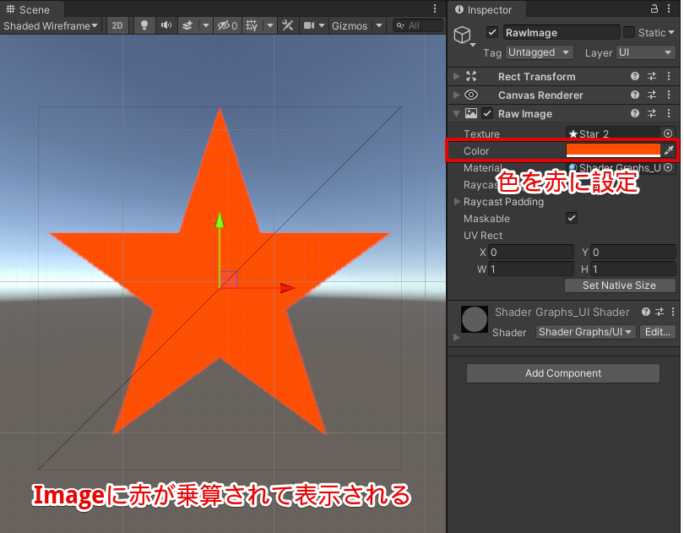
Task: Toggle scene lighting with the bulb icon
Action: (144, 25)
